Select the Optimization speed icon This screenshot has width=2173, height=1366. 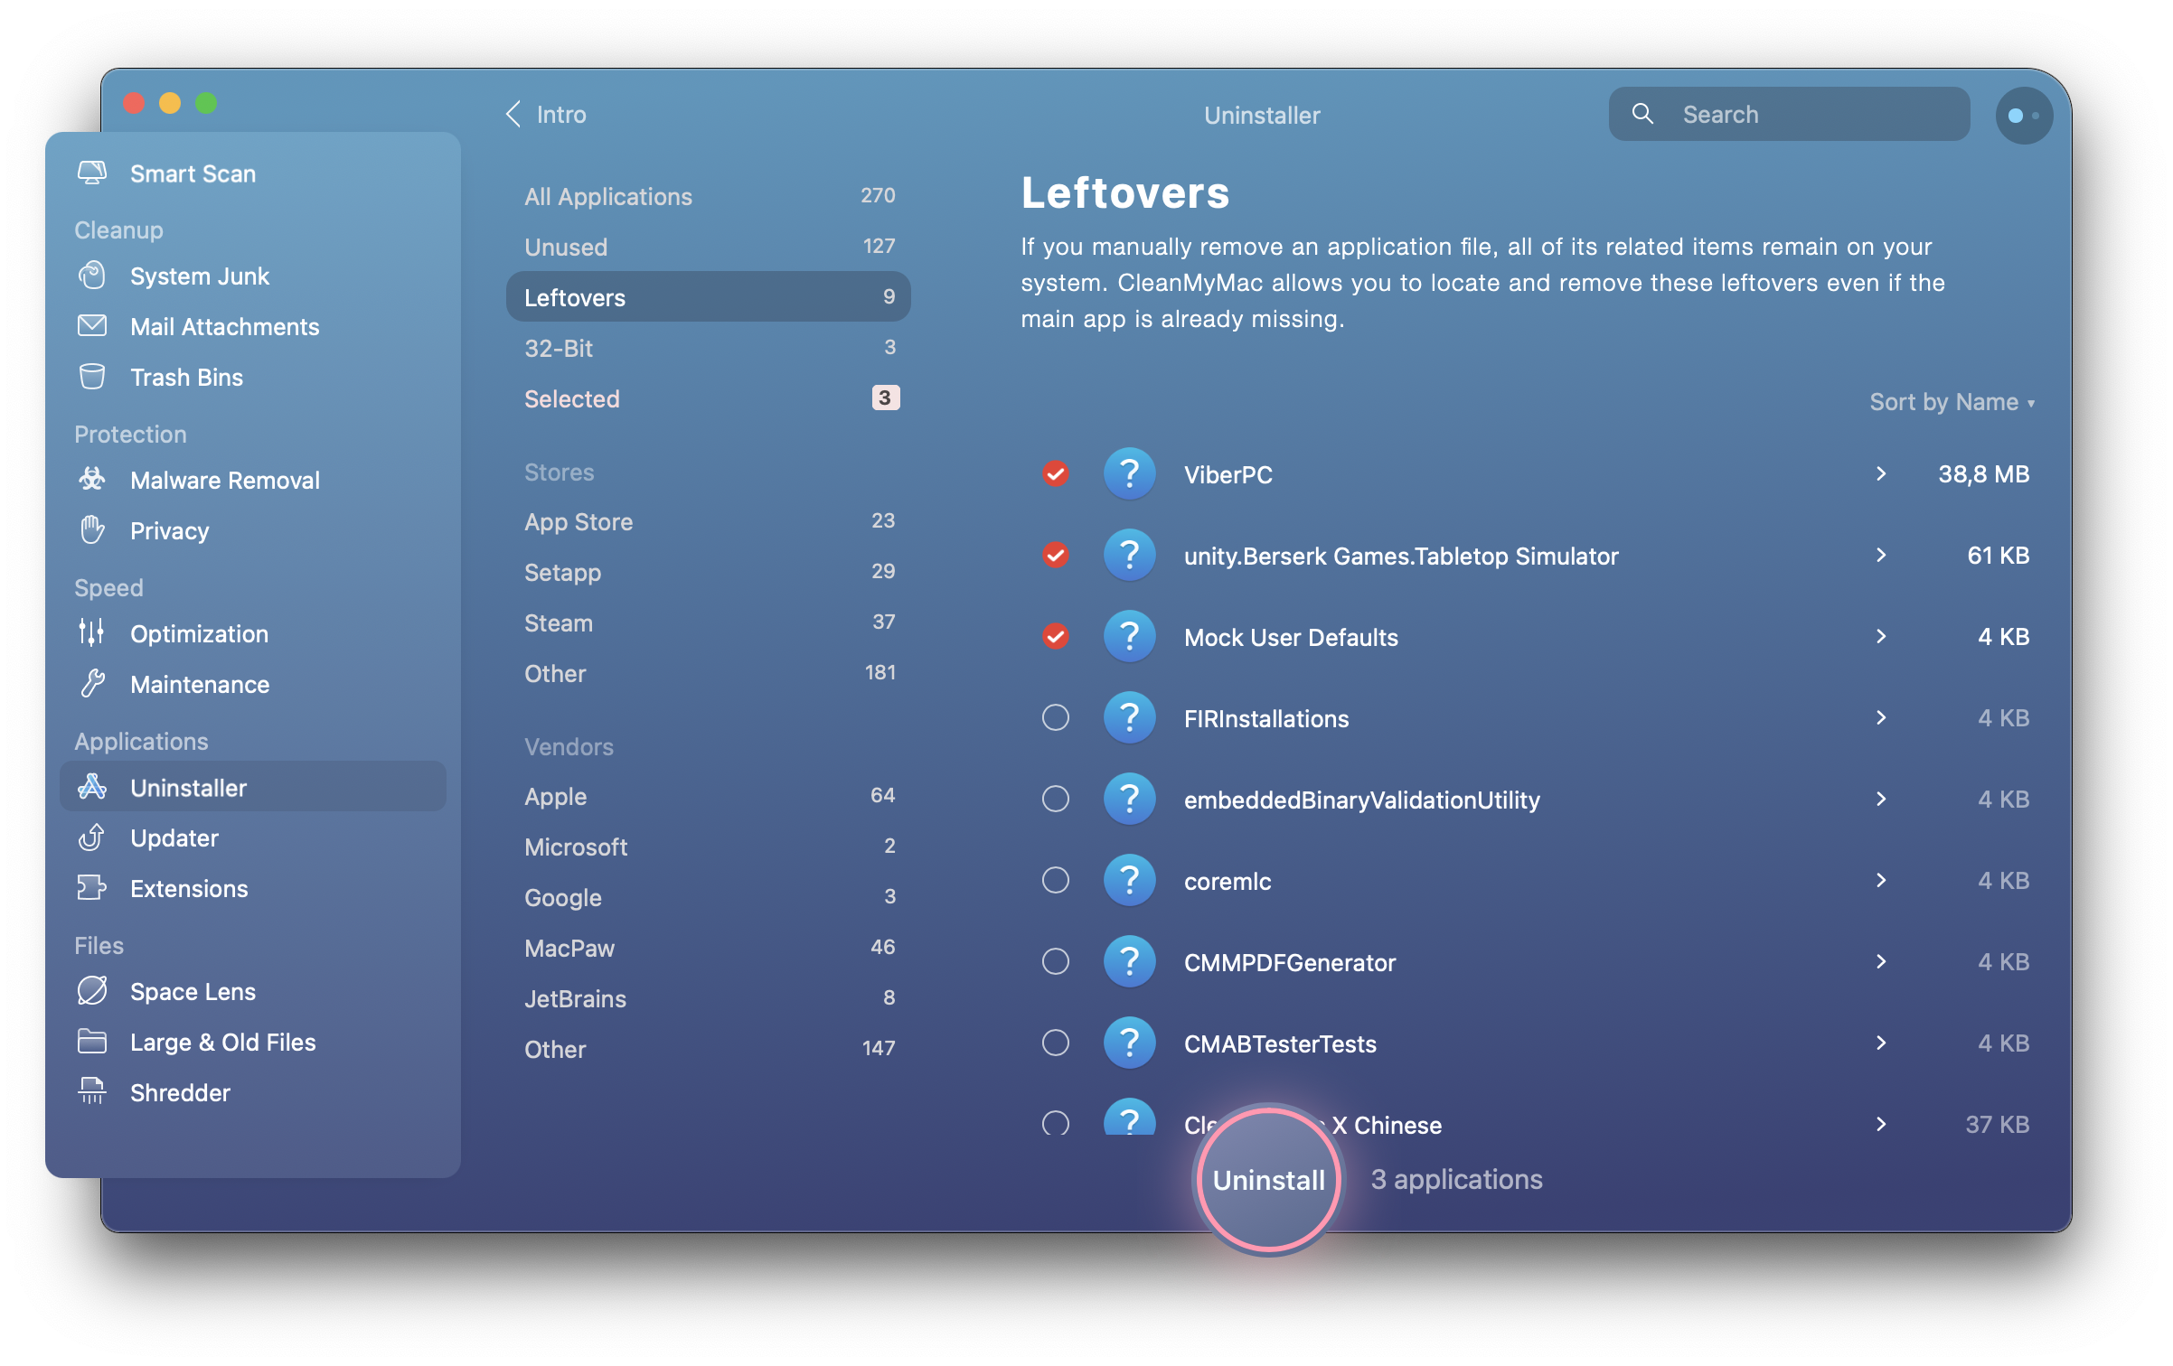click(91, 632)
